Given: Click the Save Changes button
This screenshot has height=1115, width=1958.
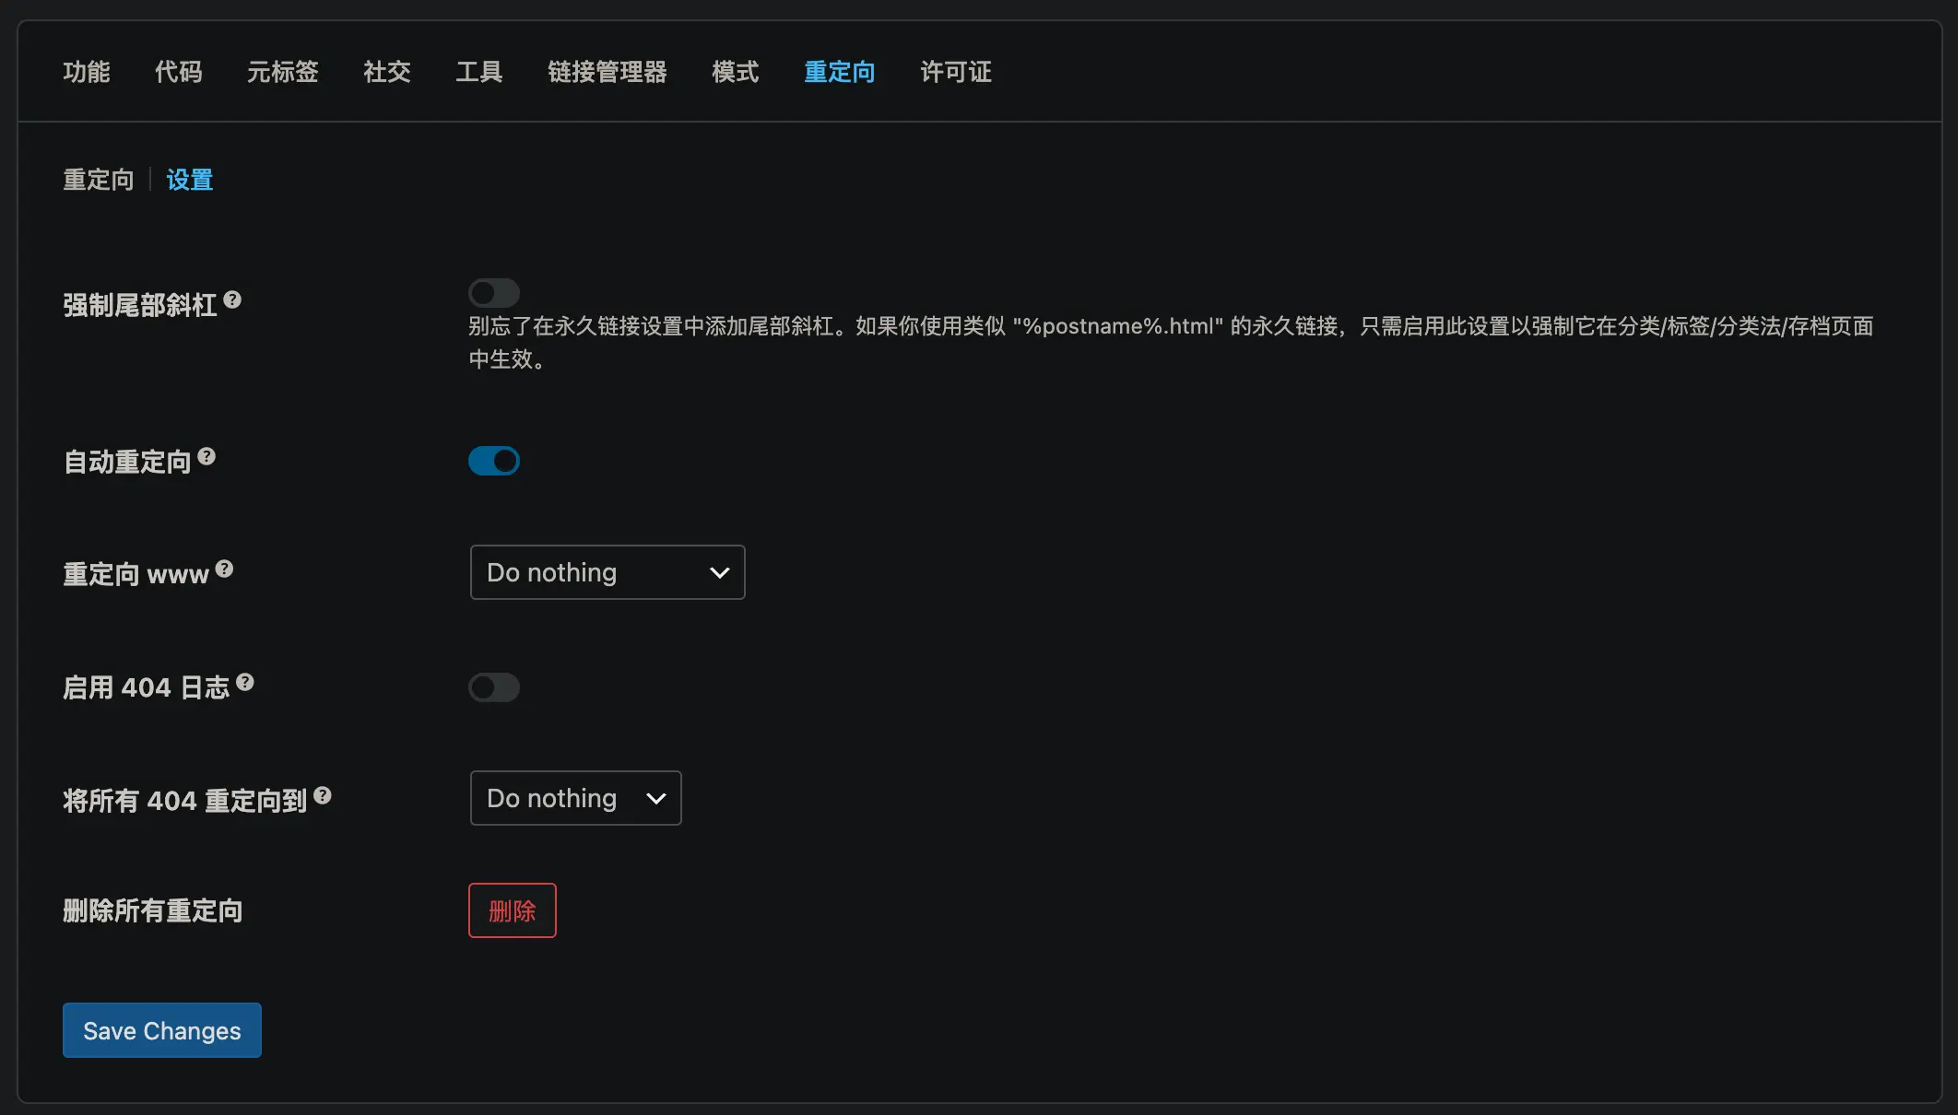Looking at the screenshot, I should (162, 1030).
